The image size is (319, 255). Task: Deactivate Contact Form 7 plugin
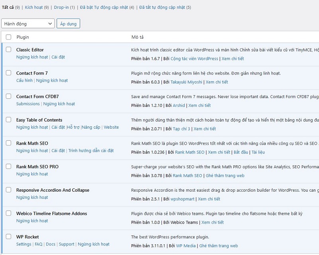coord(52,80)
